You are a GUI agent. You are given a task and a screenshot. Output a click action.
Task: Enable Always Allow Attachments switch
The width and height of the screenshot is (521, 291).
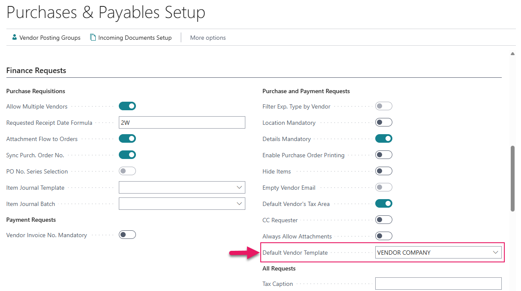[384, 236]
